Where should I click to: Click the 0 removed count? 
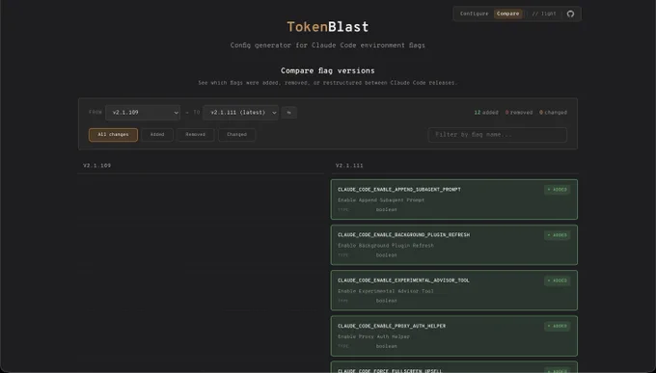519,113
